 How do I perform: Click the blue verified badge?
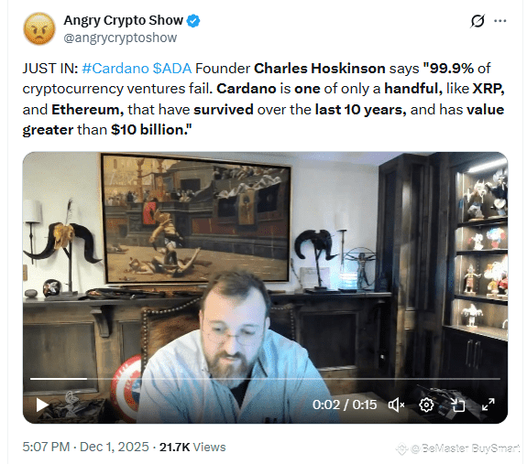pyautogui.click(x=193, y=21)
